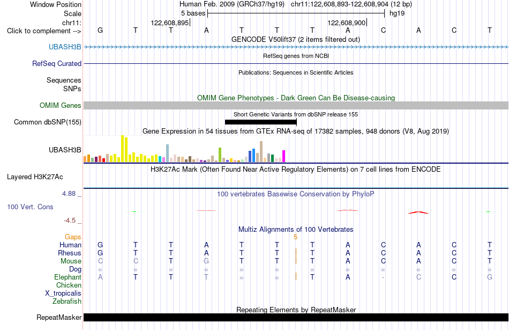Select the Elephant alignment row label
Viewport: 509px width, 330px height.
pos(68,277)
